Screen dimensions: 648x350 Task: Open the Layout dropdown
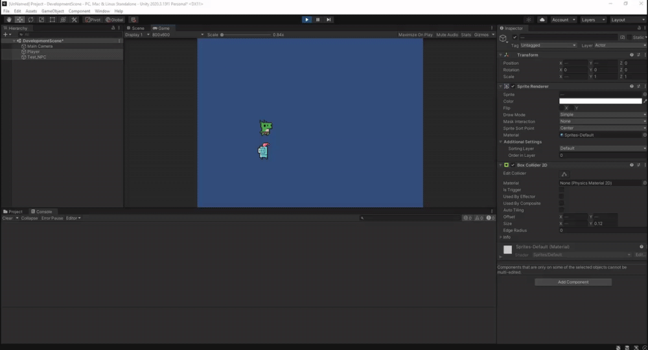pos(627,19)
